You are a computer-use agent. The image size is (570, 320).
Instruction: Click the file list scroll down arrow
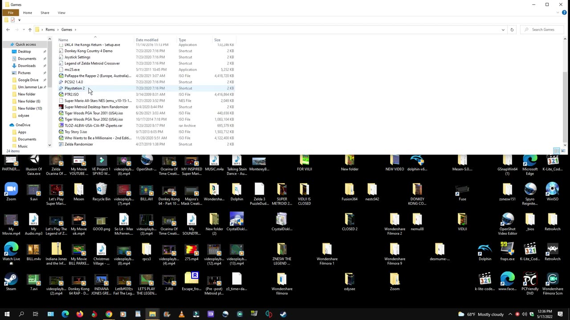coord(565,145)
